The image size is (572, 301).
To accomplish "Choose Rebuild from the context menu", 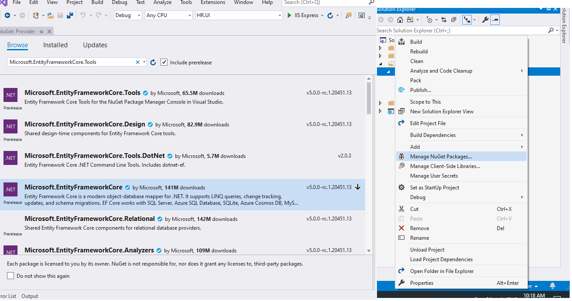I will pyautogui.click(x=461, y=52).
